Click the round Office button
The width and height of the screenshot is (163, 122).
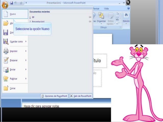pyautogui.click(x=5, y=5)
